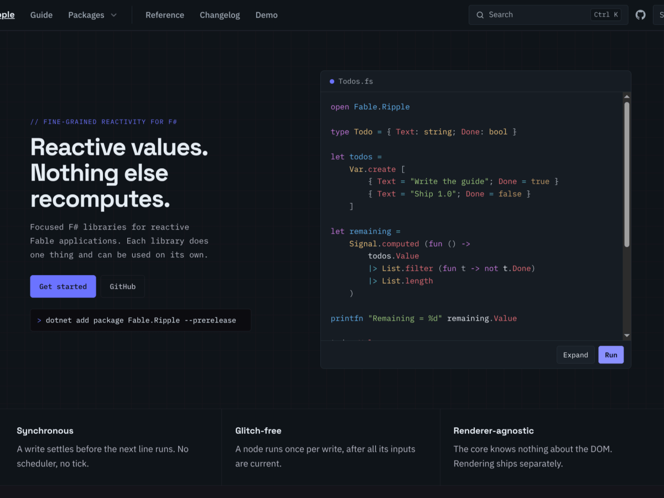Open the Demo page
This screenshot has height=498, width=664.
tap(267, 15)
